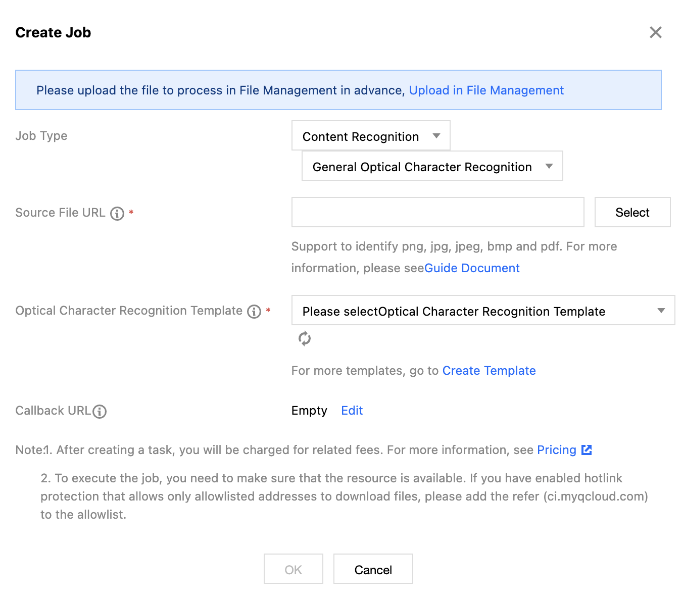Viewport: 682px width, 599px height.
Task: Click the Callback URL info icon
Action: [100, 412]
